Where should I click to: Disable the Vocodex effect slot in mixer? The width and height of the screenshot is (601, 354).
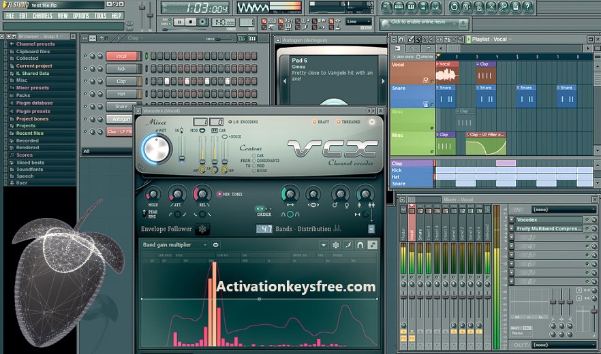tap(587, 219)
